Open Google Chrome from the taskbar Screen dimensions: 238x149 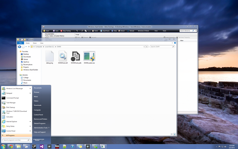[x=11, y=146]
